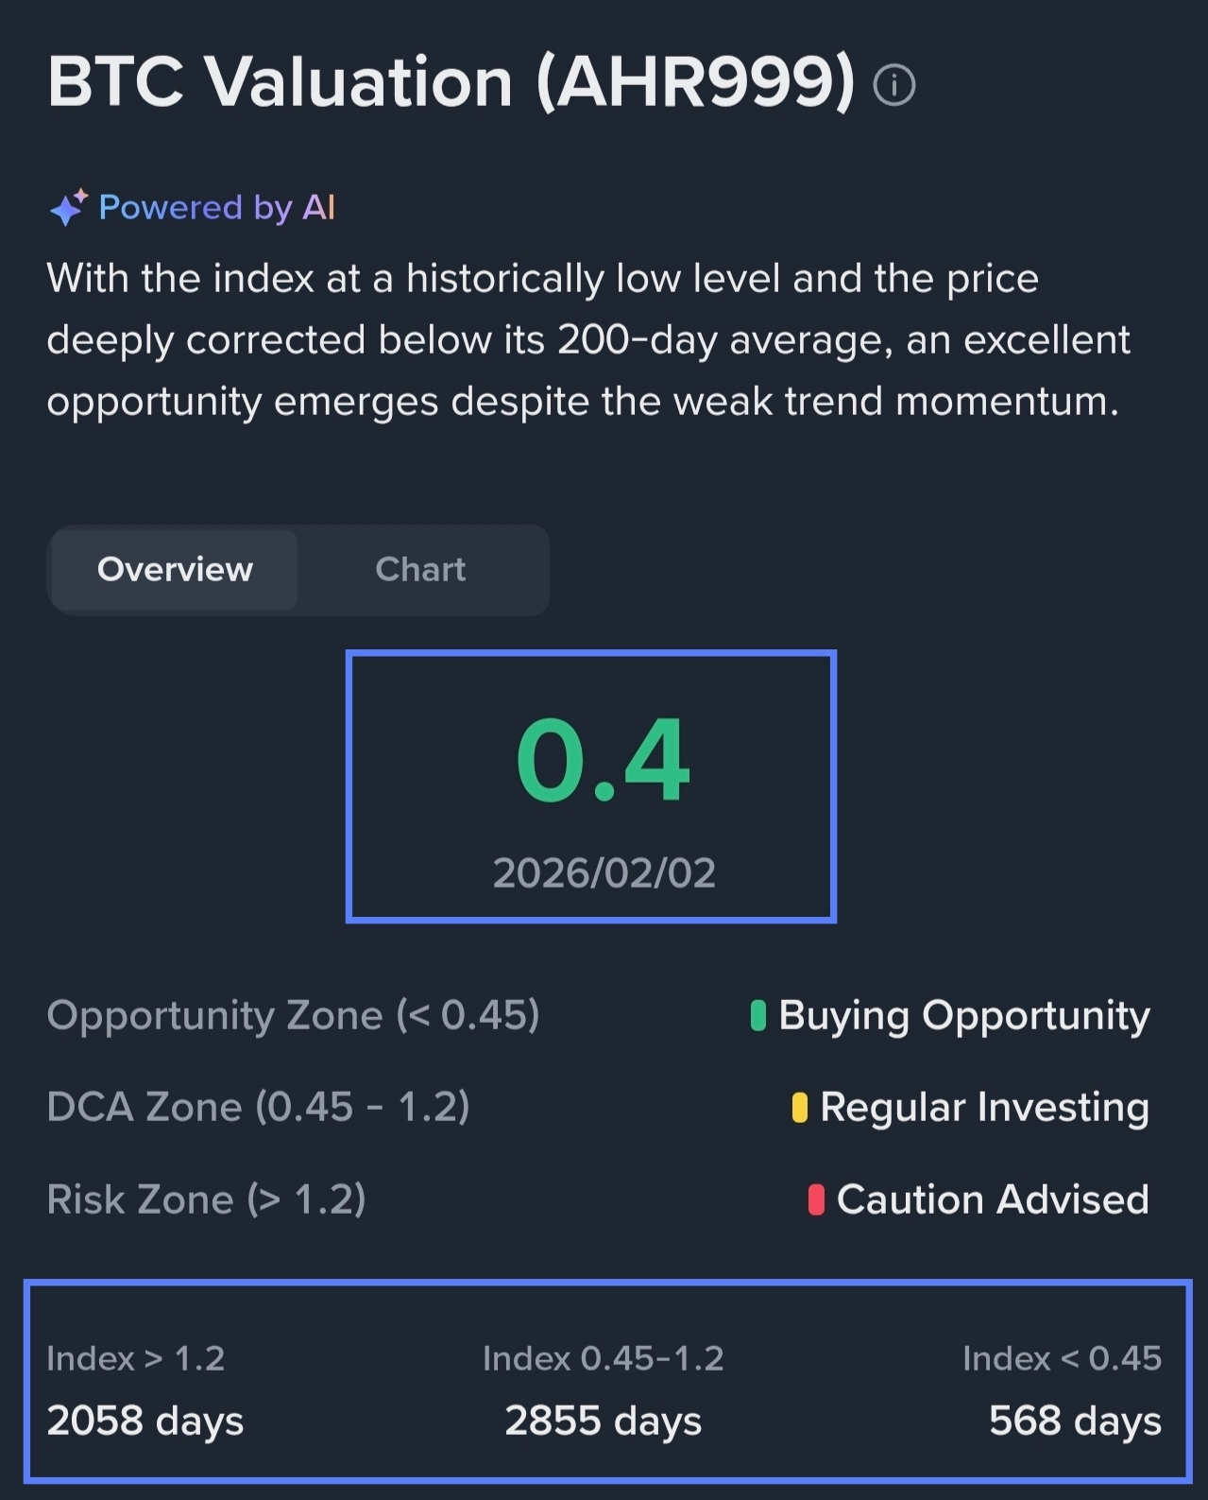Screen dimensions: 1208x1500
Task: Switch to the Chart tab
Action: tap(420, 569)
